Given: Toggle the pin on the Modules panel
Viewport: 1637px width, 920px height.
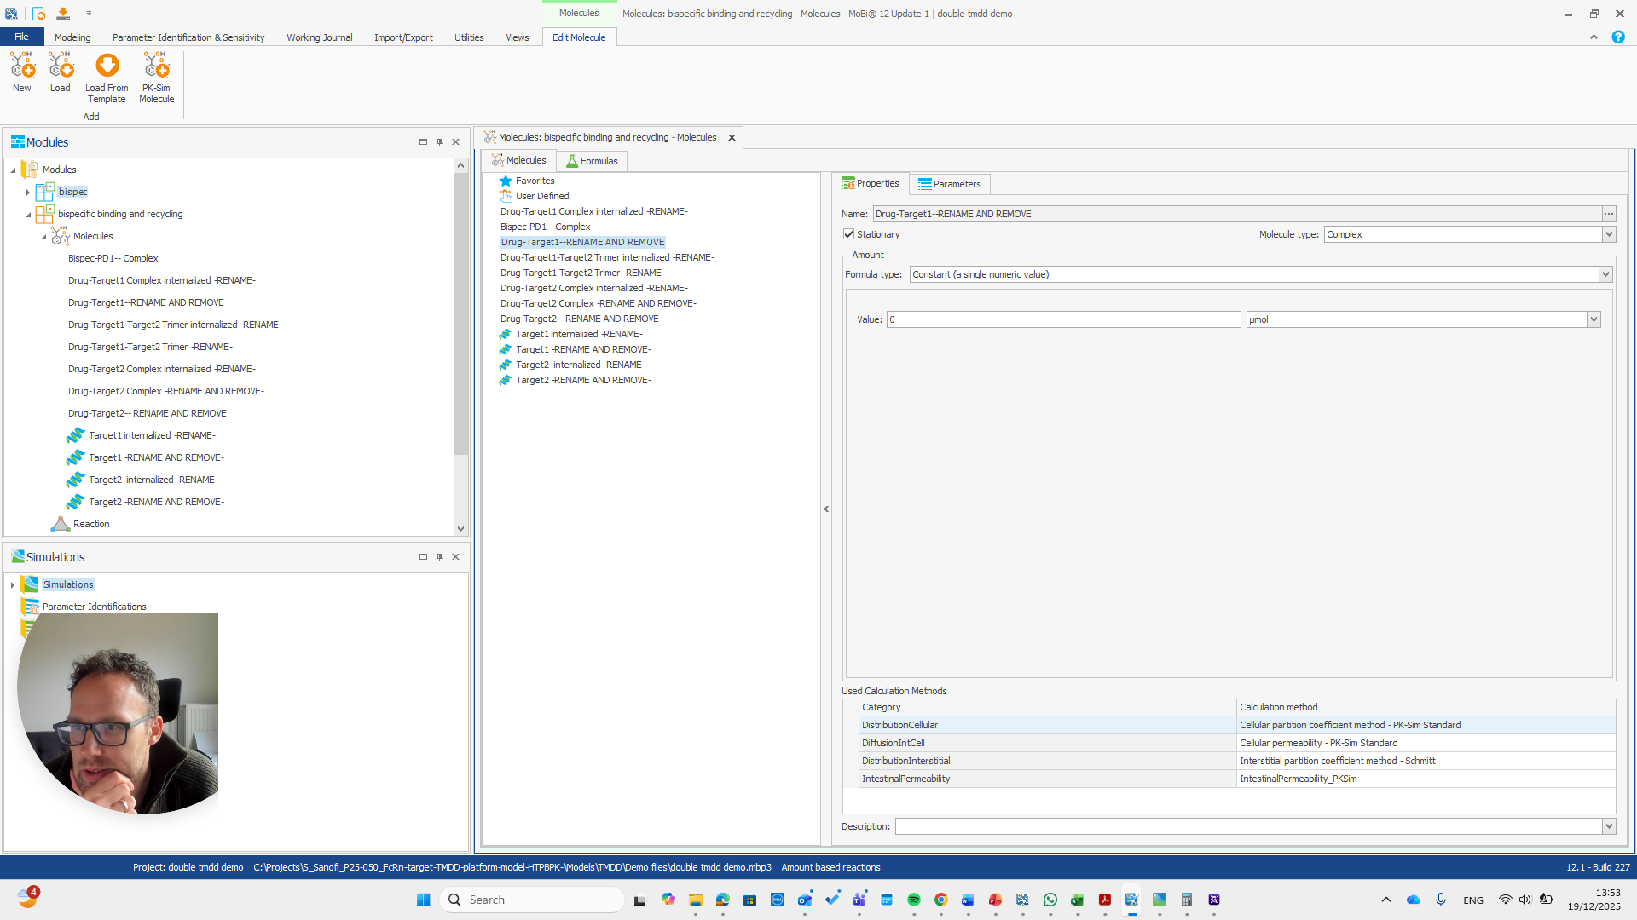Looking at the screenshot, I should [439, 142].
